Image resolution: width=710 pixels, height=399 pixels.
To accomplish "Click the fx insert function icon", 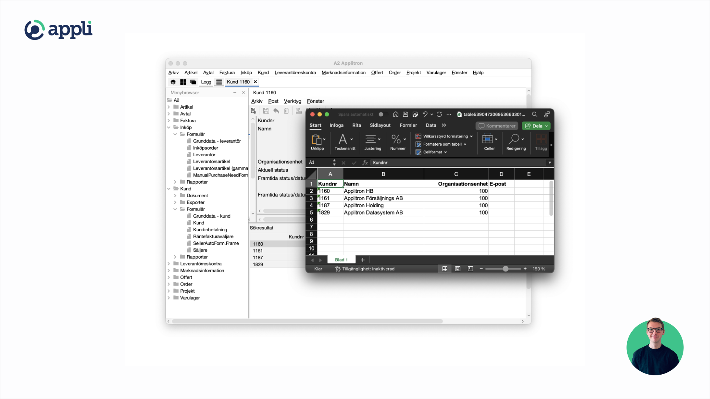I will pyautogui.click(x=365, y=163).
